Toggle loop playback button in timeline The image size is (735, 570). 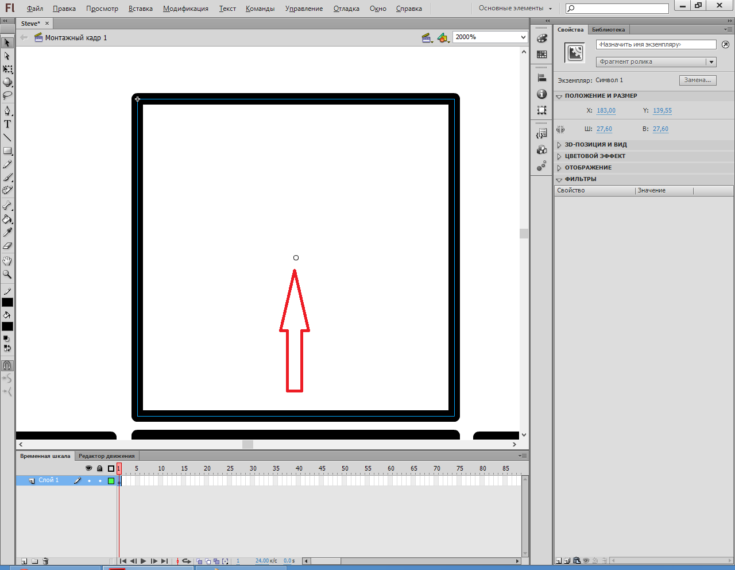[x=187, y=561]
